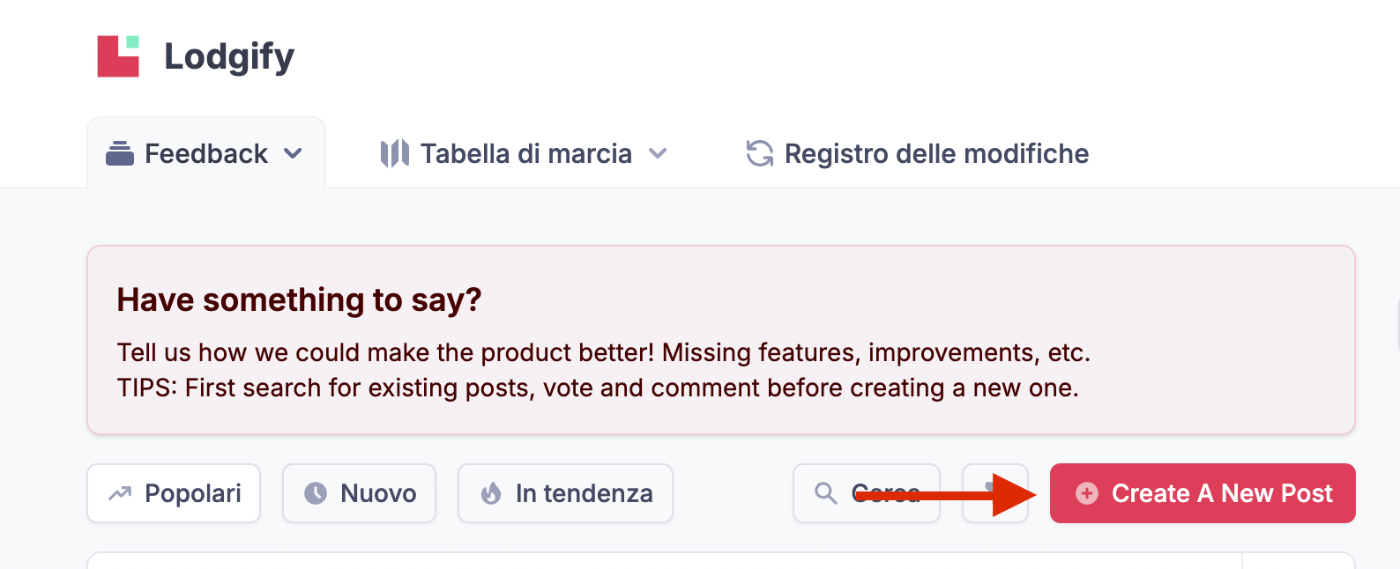Click the Feedback stack icon
Image resolution: width=1400 pixels, height=569 pixels.
coord(120,153)
